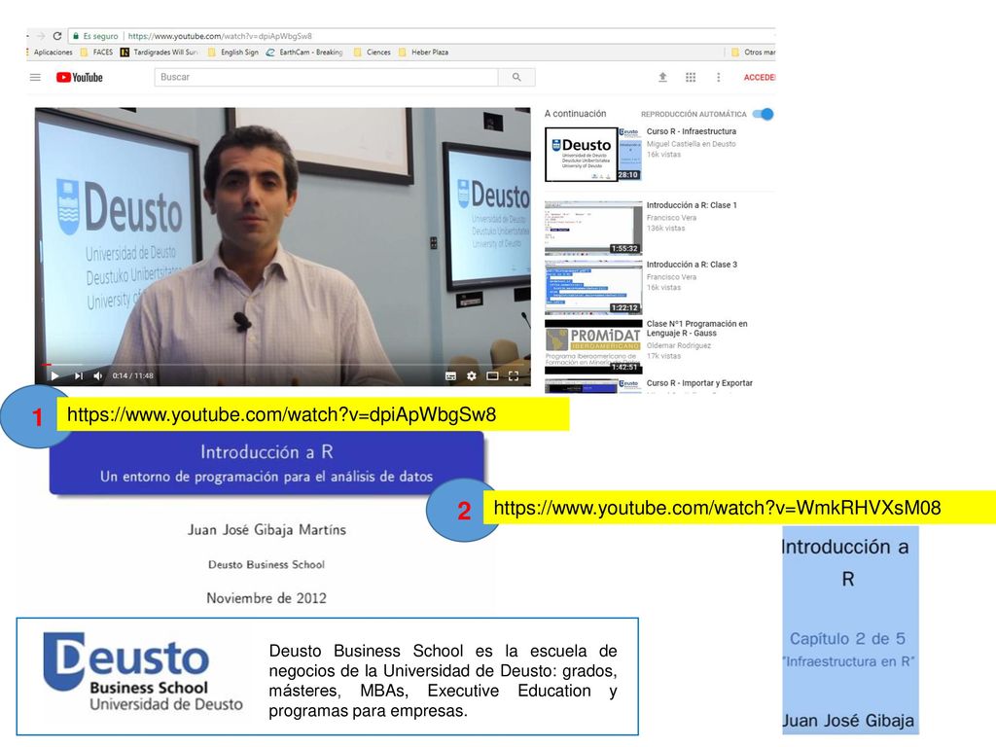
Task: Open the upload video icon
Action: point(662,77)
